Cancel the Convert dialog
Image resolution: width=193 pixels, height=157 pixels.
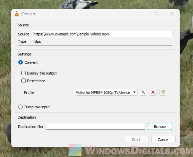pyautogui.click(x=163, y=140)
